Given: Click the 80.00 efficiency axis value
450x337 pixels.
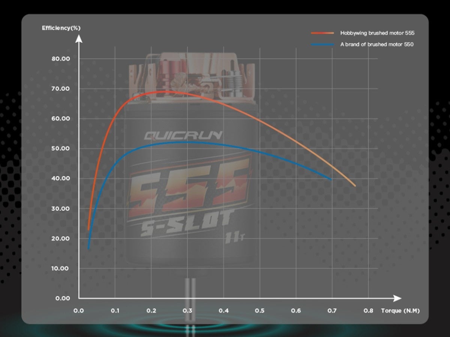Looking at the screenshot, I should click(x=60, y=59).
